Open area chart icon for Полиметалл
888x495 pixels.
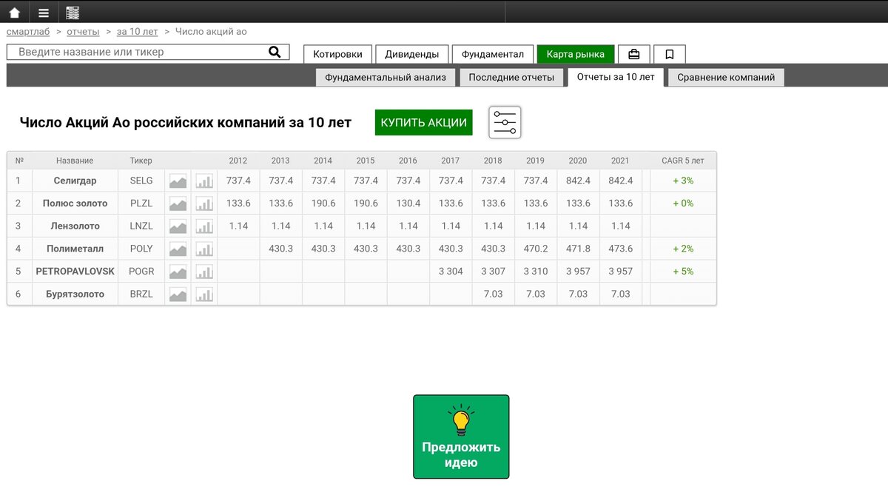pyautogui.click(x=178, y=249)
